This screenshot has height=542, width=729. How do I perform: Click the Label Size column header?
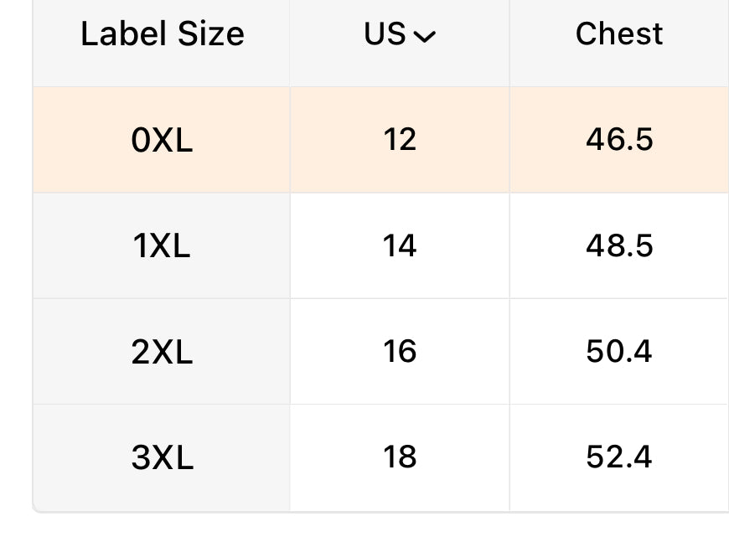point(162,35)
